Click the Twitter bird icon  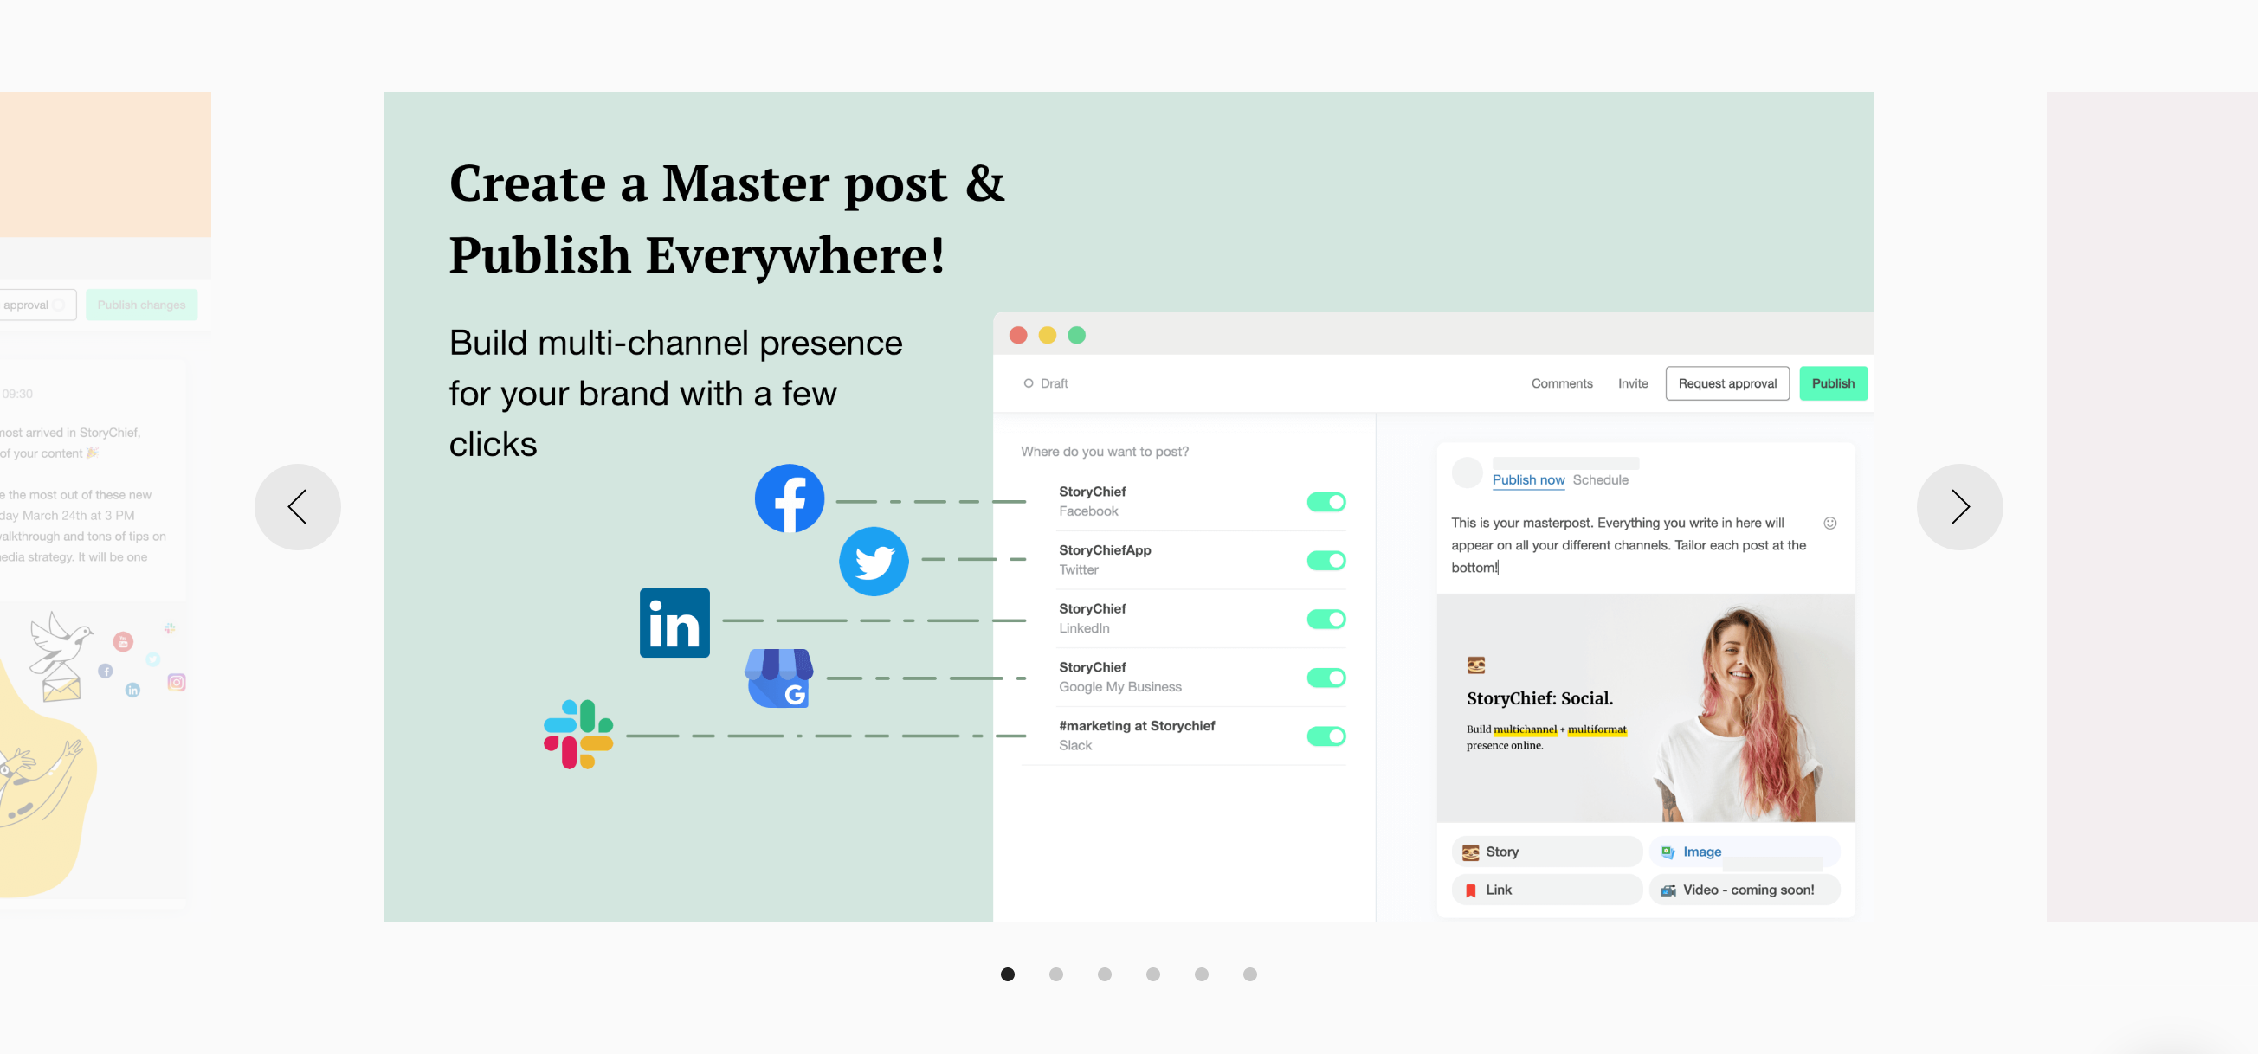[x=873, y=562]
